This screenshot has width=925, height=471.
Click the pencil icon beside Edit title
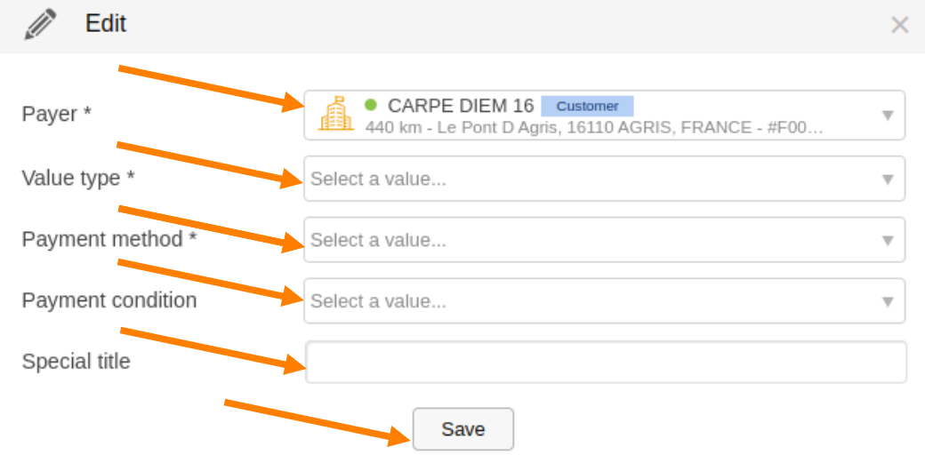[x=40, y=25]
